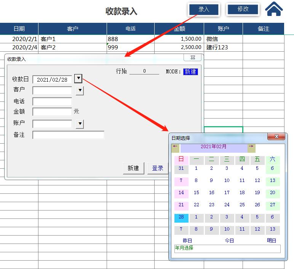The width and height of the screenshot is (294, 269).
Task: Click the 2021年02月 month header
Action: (213, 148)
